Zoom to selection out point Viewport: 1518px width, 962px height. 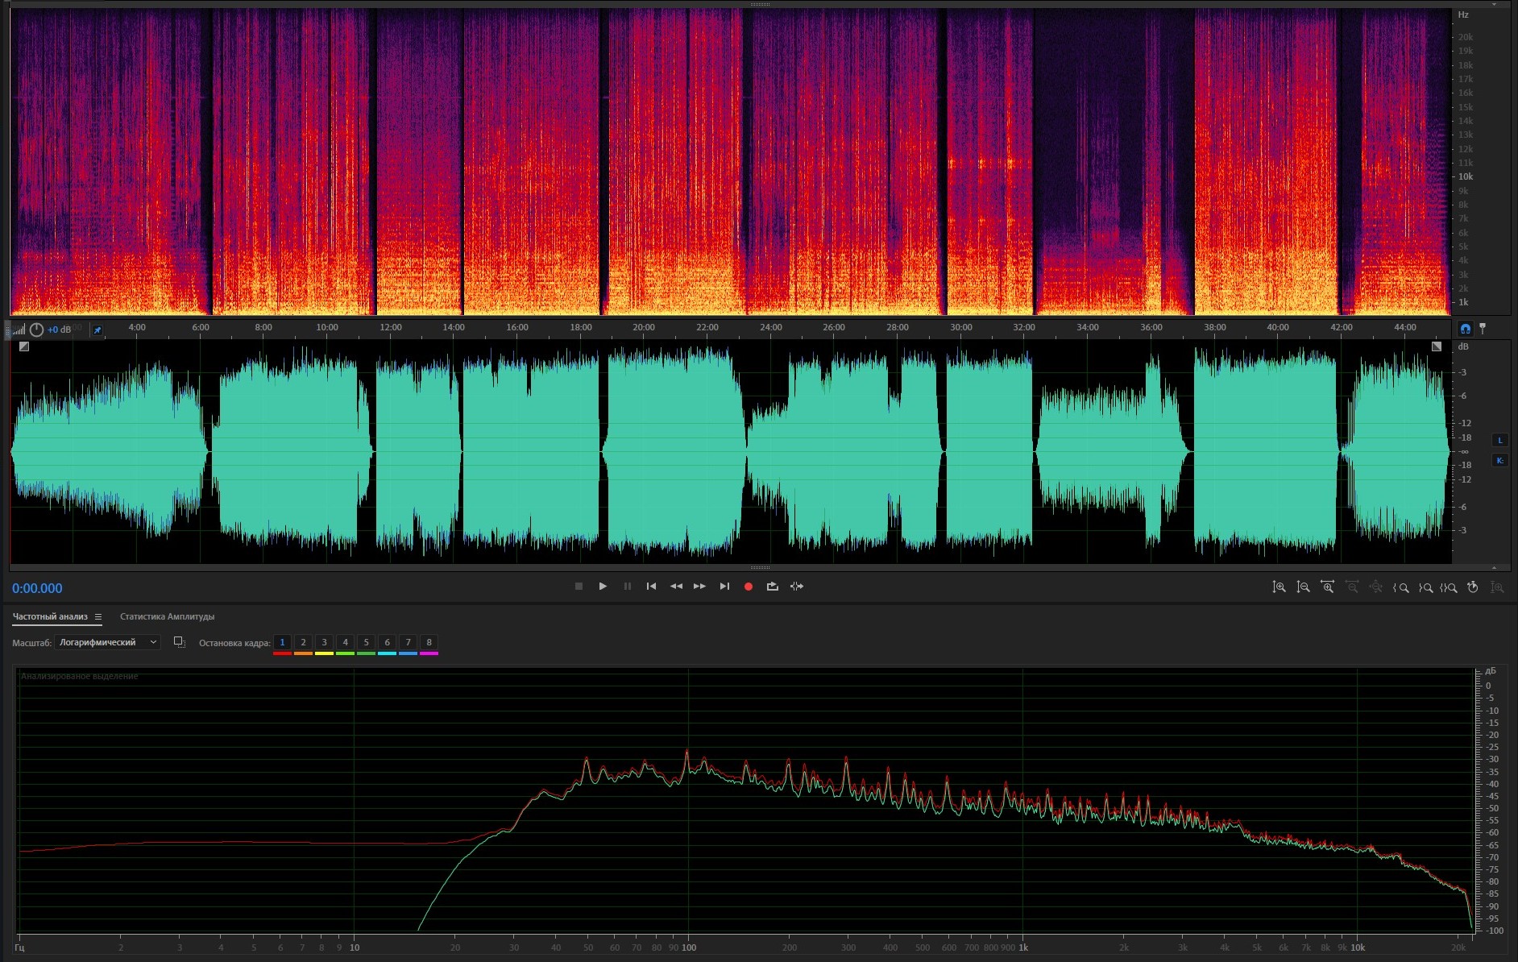click(x=1425, y=587)
